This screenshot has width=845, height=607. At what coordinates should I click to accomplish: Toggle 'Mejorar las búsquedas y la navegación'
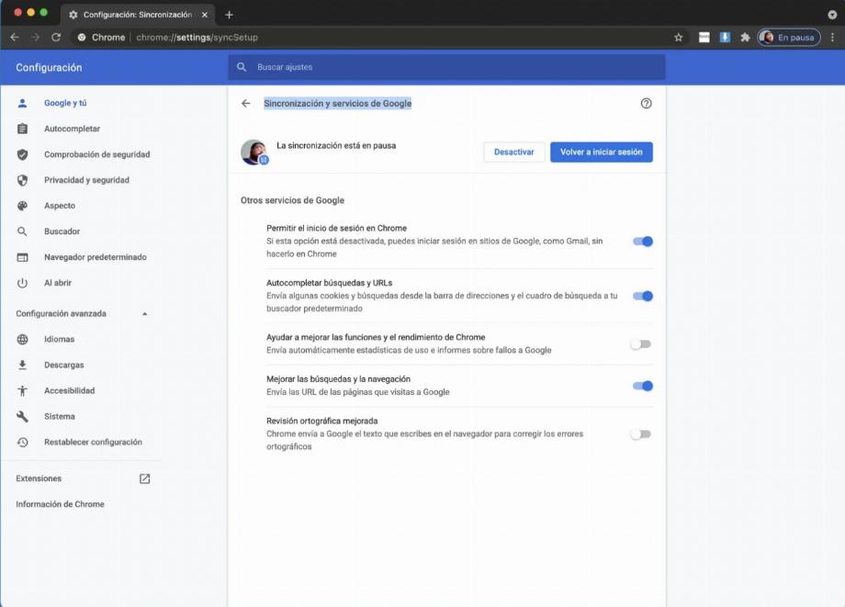coord(642,386)
